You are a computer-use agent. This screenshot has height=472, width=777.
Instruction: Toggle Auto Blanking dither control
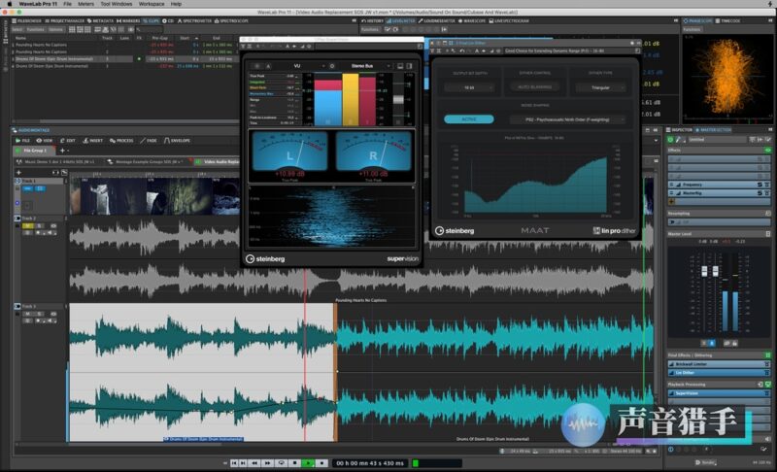tap(535, 87)
